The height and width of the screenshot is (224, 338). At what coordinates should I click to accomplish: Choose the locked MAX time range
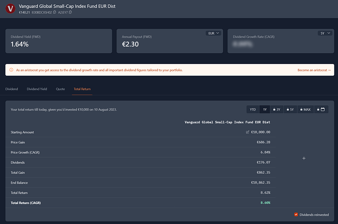pos(306,109)
